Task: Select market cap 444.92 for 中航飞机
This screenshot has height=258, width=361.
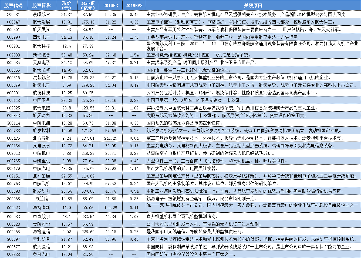Action: (88, 183)
